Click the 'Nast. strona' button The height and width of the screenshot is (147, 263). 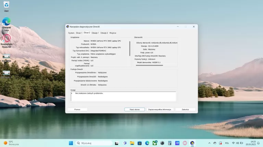(135, 109)
